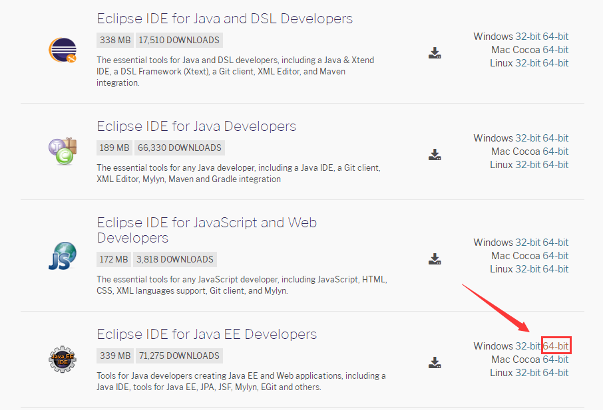
Task: Select Linux 64-bit for Java Developers
Action: pos(555,165)
